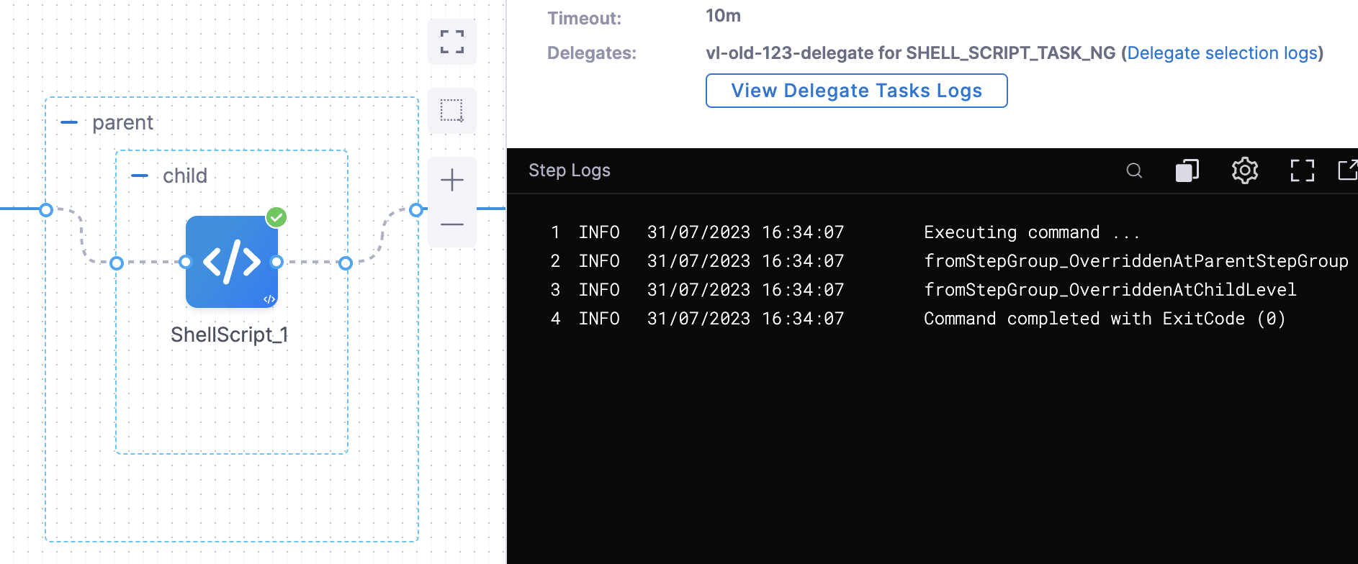Image resolution: width=1358 pixels, height=564 pixels.
Task: Click View Delegate Tasks Logs button
Action: tap(856, 91)
